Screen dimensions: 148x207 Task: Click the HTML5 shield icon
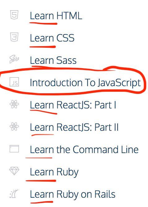coord(14,15)
